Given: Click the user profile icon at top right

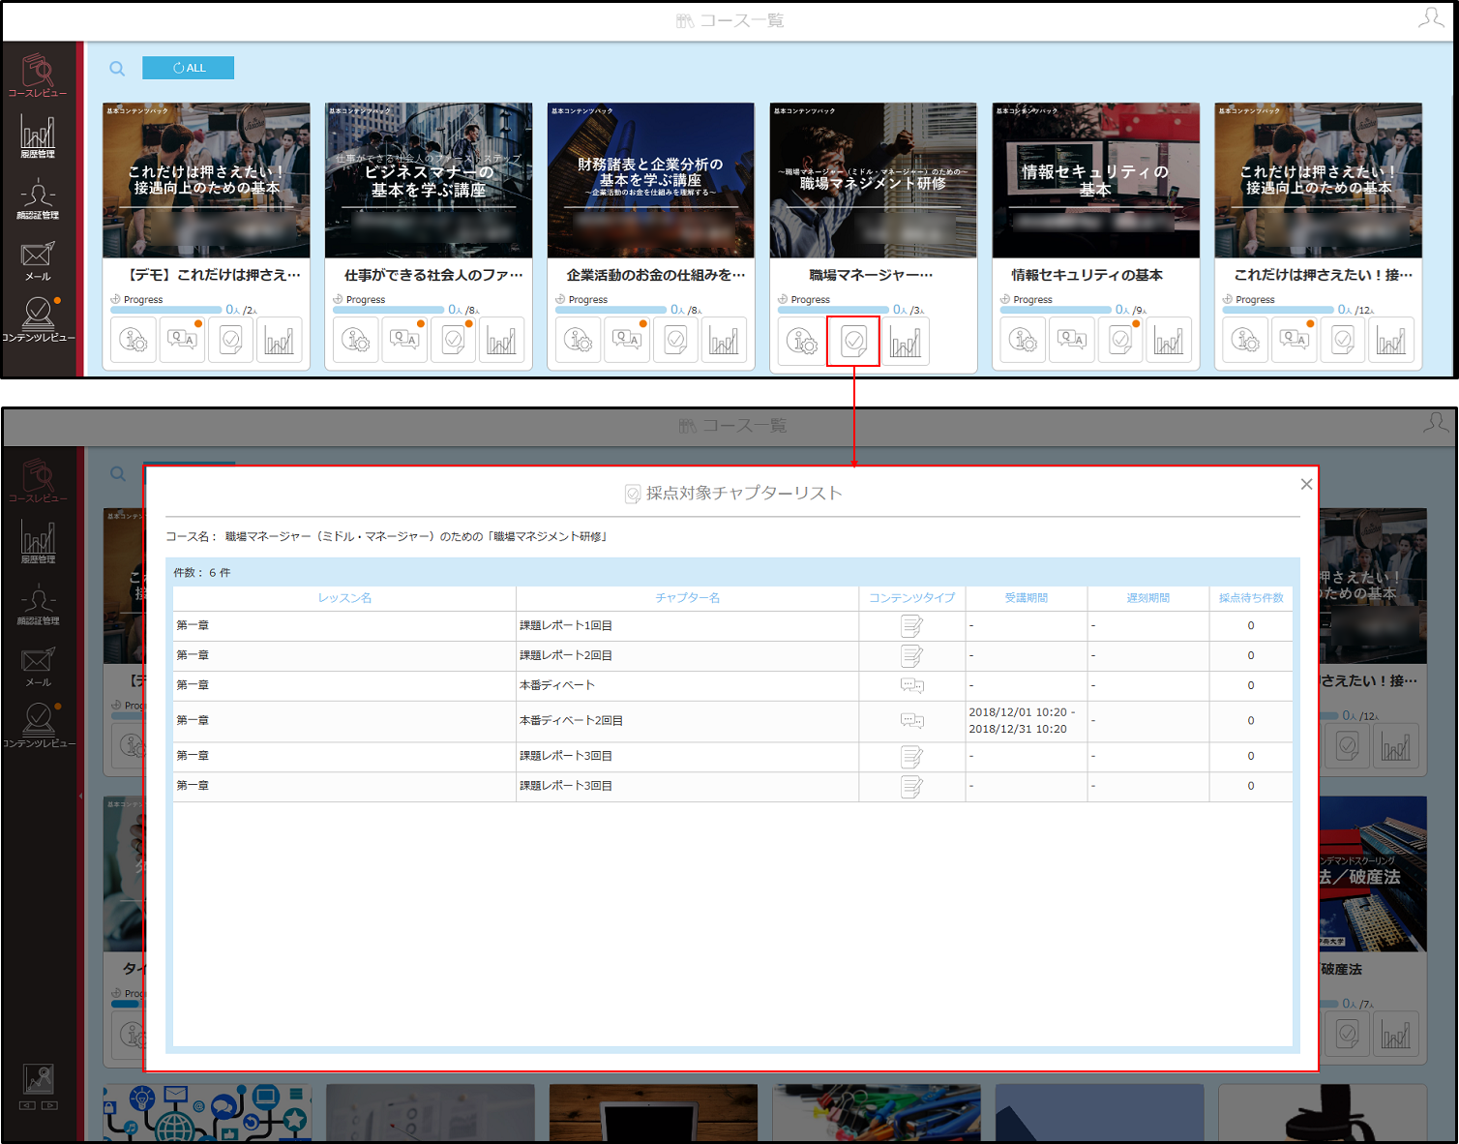Looking at the screenshot, I should tap(1431, 18).
